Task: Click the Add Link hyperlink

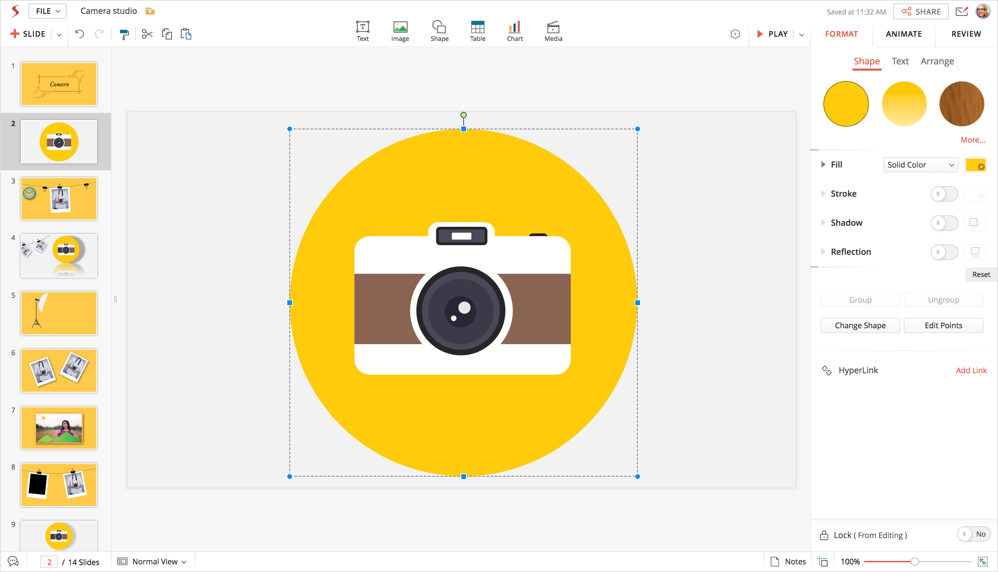Action: (x=971, y=370)
